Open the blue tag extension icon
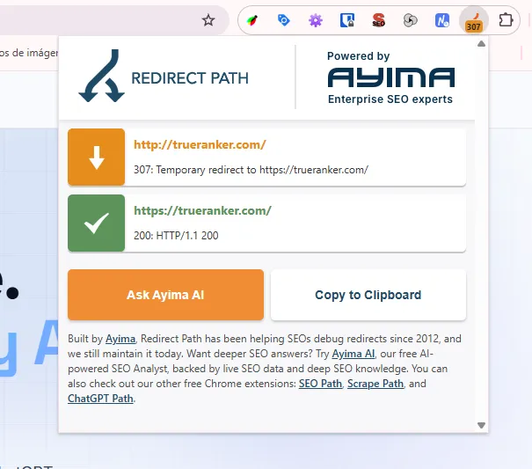532x469 pixels. coord(284,20)
